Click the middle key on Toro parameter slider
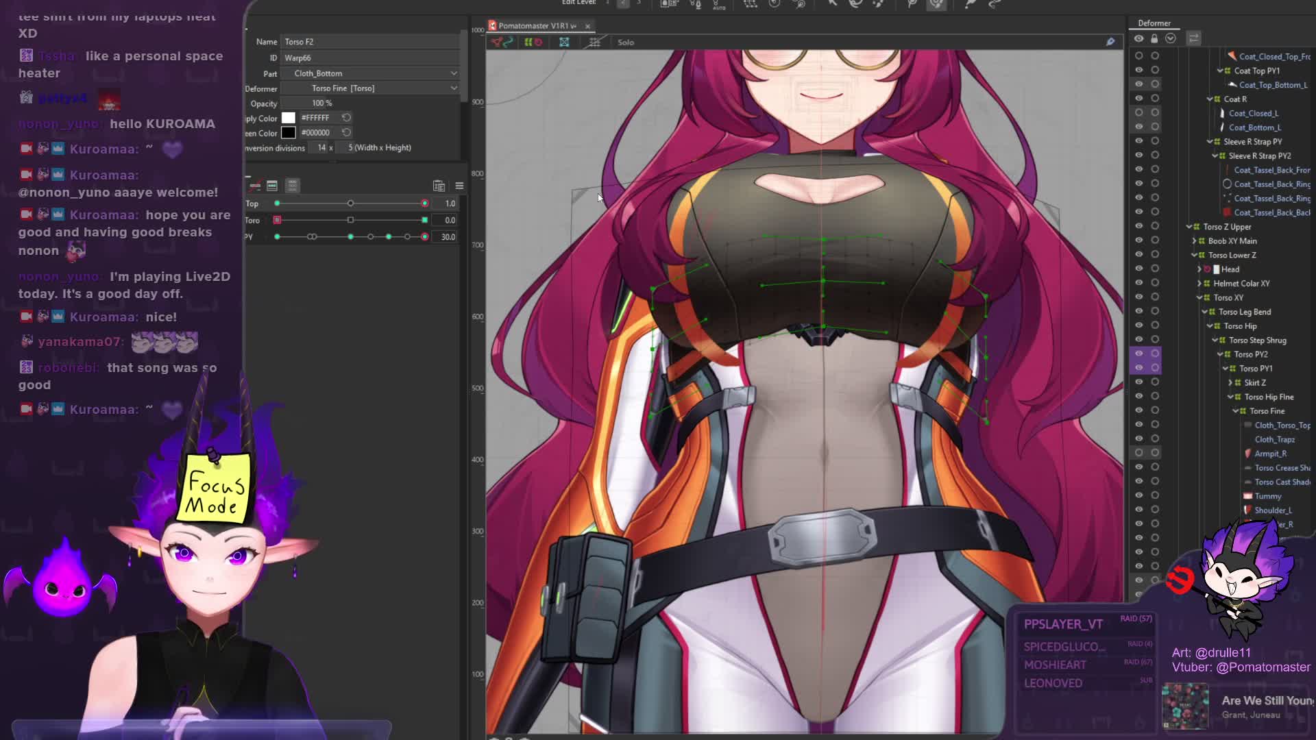This screenshot has height=740, width=1316. click(x=350, y=220)
